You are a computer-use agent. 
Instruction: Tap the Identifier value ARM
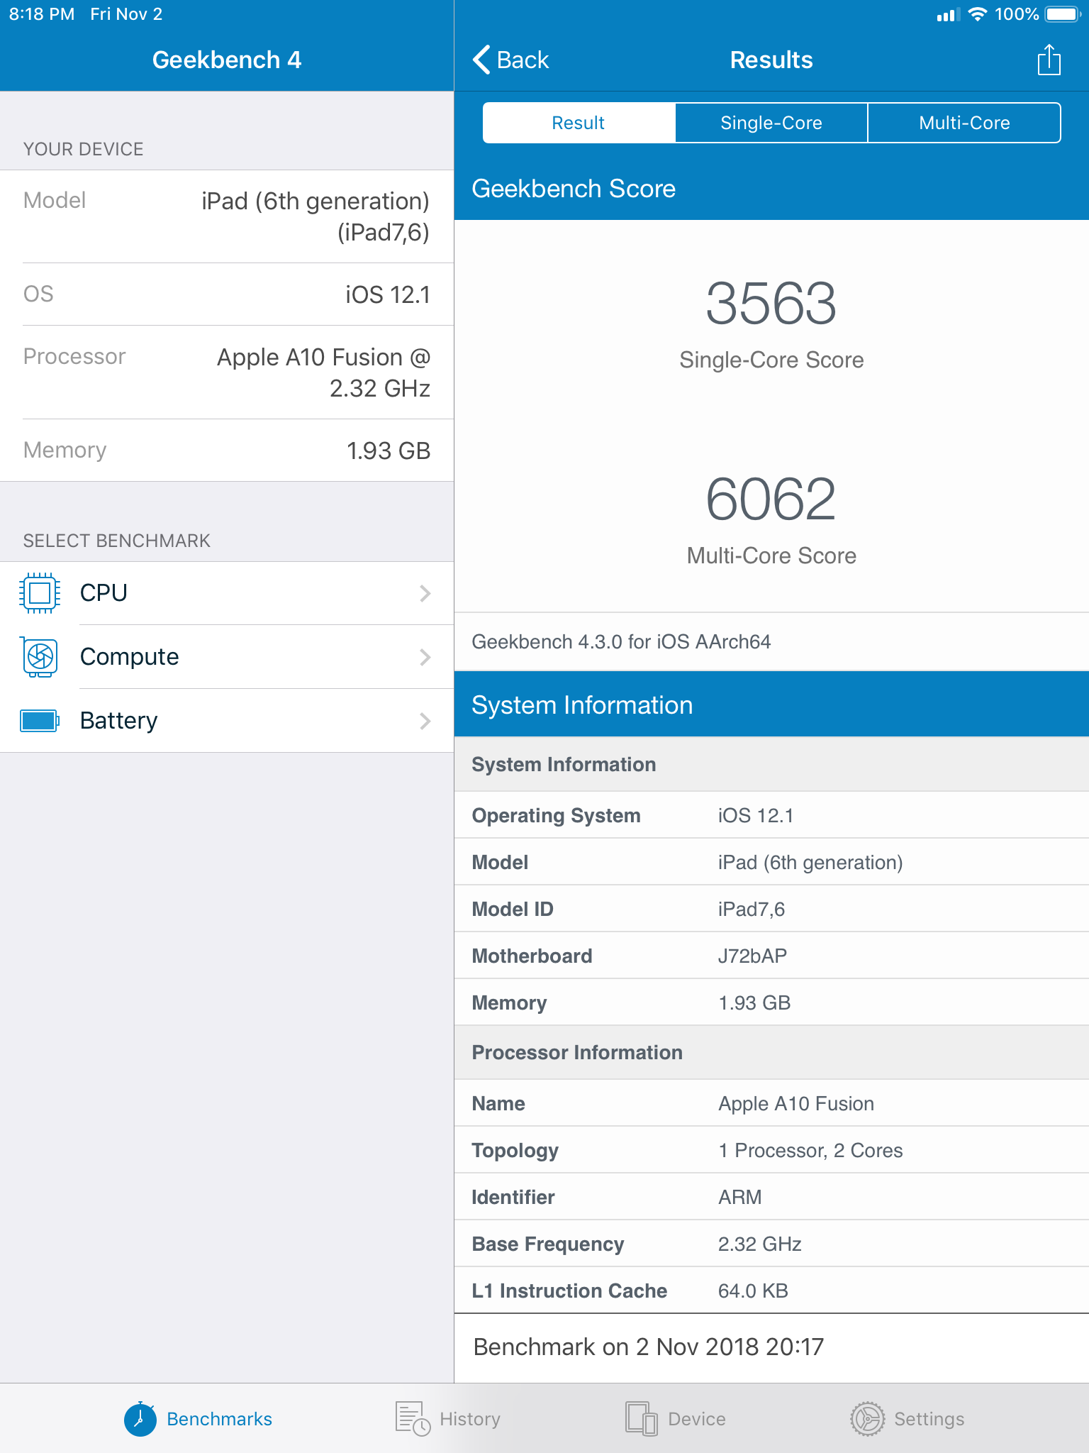coord(740,1197)
